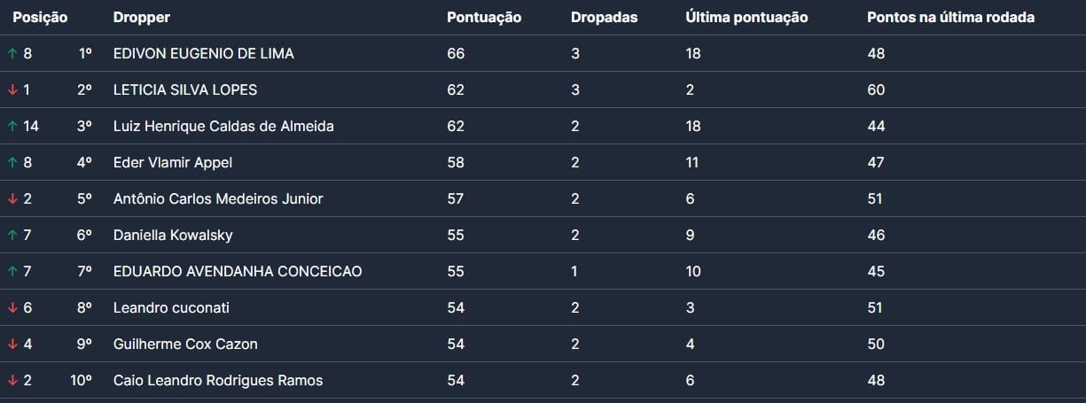Click red down arrow in Caio Leandro row
Image resolution: width=1086 pixels, height=403 pixels.
pos(12,381)
